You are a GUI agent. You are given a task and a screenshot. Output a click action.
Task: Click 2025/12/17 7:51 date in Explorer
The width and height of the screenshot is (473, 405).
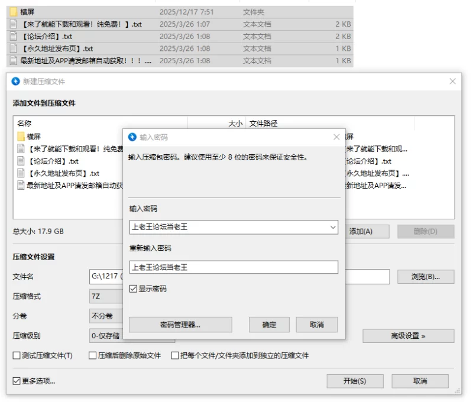tap(187, 12)
